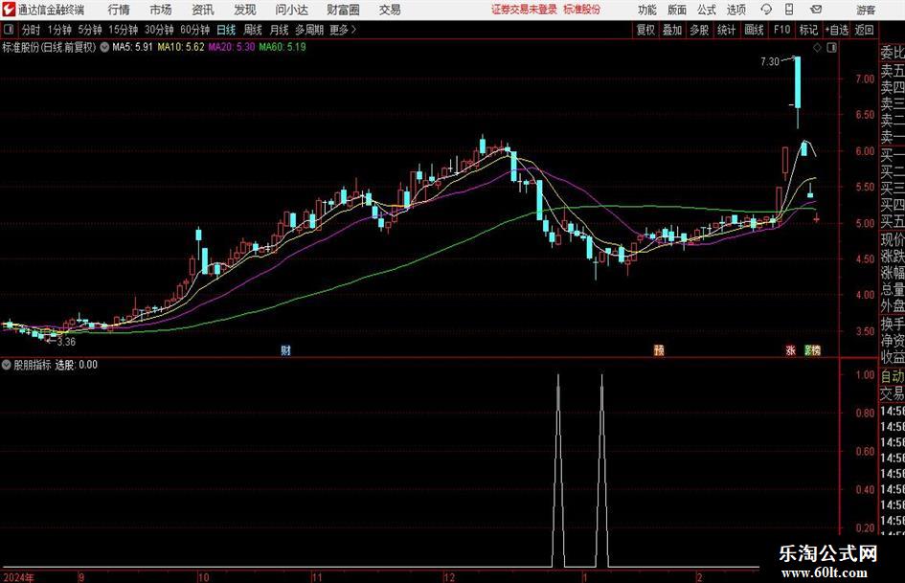Open the customer service headset icon
The image size is (905, 583).
pyautogui.click(x=766, y=10)
